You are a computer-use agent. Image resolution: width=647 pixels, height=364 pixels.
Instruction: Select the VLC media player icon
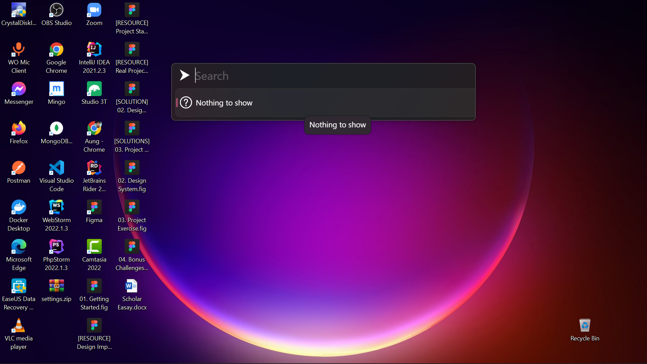[19, 326]
